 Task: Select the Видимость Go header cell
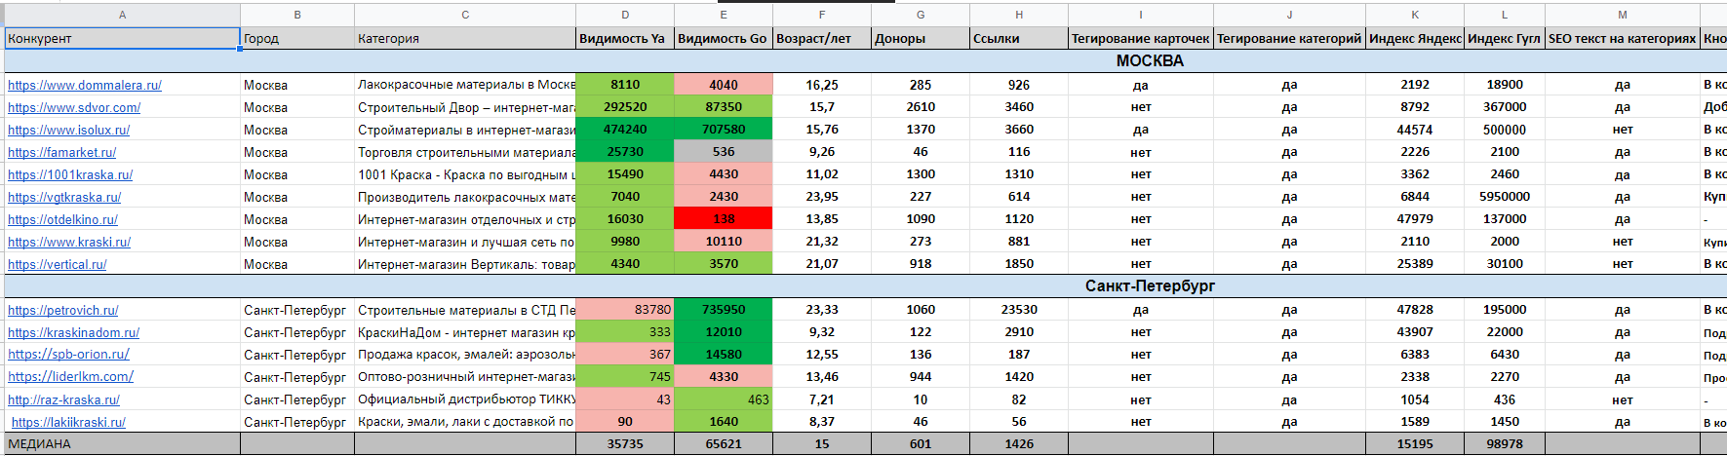(x=724, y=38)
